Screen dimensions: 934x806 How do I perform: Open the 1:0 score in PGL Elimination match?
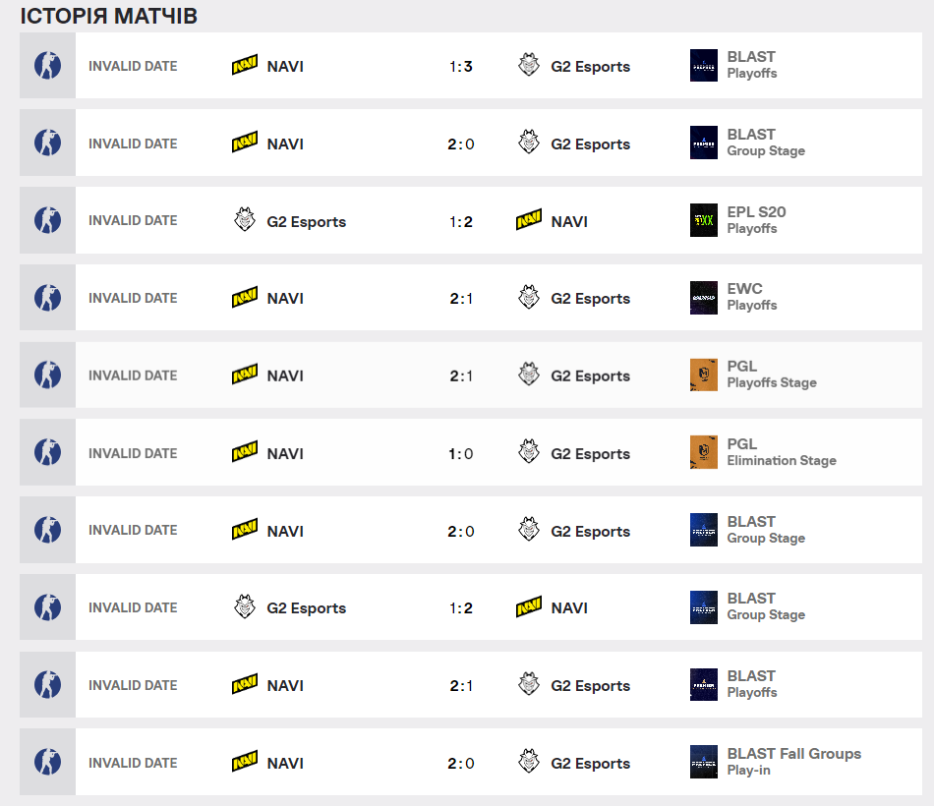point(461,454)
